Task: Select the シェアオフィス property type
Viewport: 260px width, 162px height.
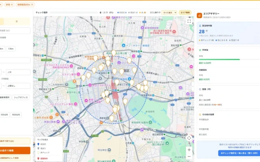Action: pyautogui.click(x=21, y=97)
